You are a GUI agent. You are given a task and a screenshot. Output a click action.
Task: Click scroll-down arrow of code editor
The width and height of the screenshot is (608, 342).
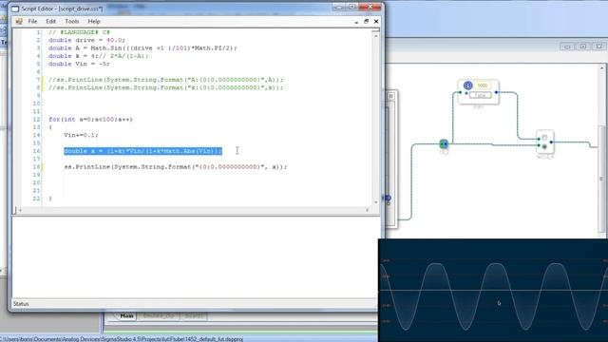pyautogui.click(x=375, y=202)
